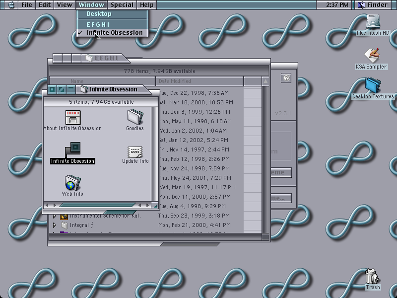Open the Edit menu

[45, 5]
